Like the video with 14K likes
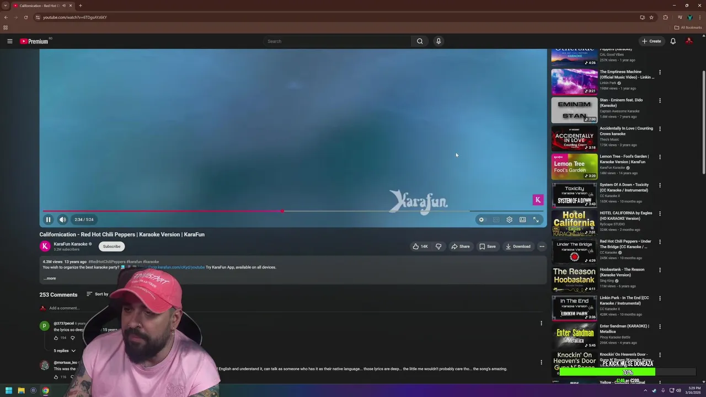 click(420, 246)
